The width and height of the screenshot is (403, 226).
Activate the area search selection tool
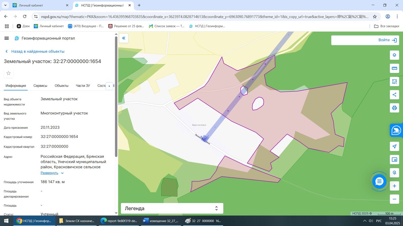(x=394, y=81)
